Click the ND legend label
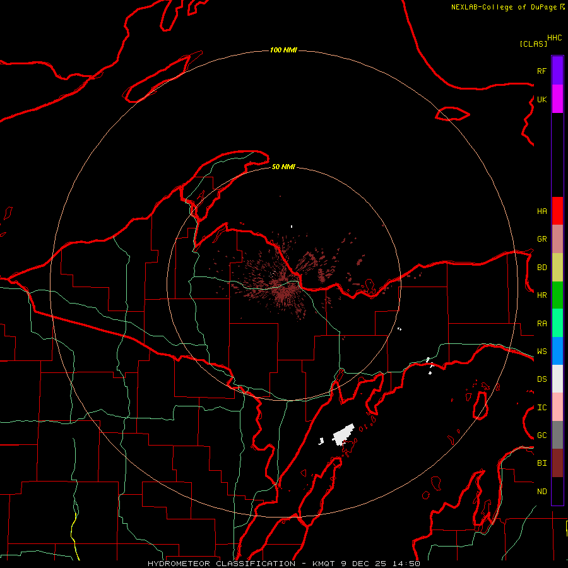 coord(541,492)
